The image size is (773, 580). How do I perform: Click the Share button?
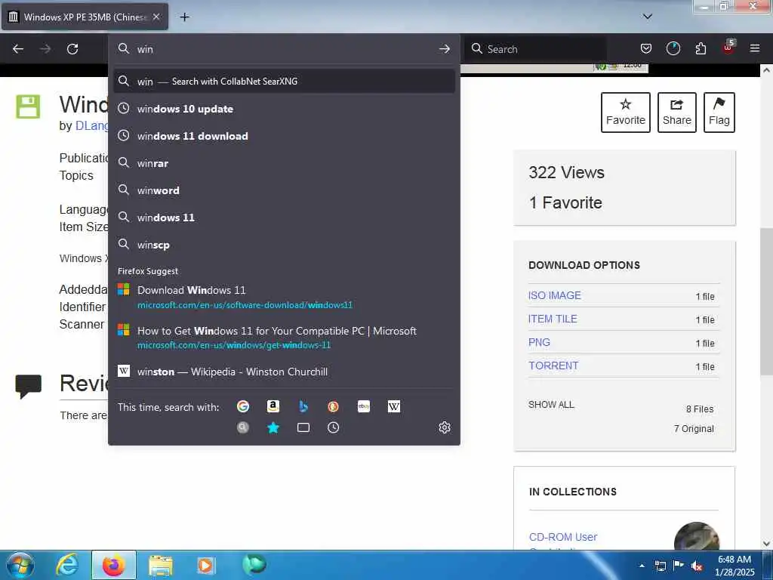click(677, 113)
